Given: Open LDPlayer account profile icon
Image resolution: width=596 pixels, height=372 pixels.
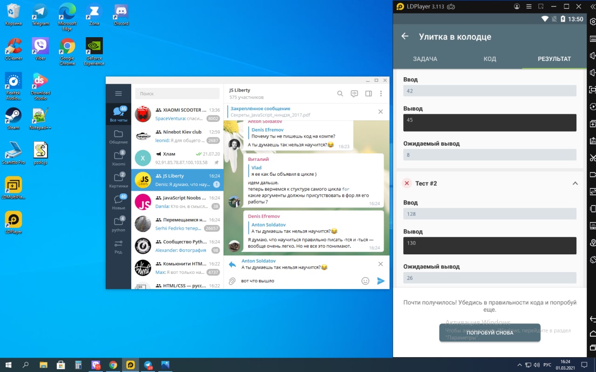Looking at the screenshot, I should 517,7.
